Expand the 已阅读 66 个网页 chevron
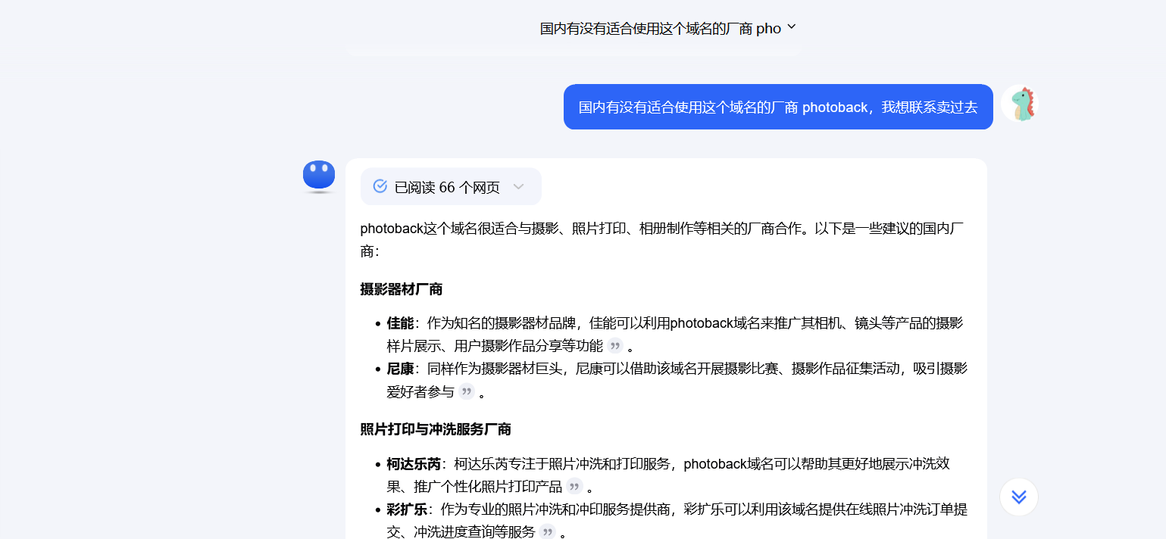Image resolution: width=1166 pixels, height=539 pixels. (x=518, y=187)
